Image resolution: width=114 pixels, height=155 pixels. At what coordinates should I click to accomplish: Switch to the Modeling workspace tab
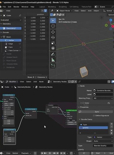[52, 7]
